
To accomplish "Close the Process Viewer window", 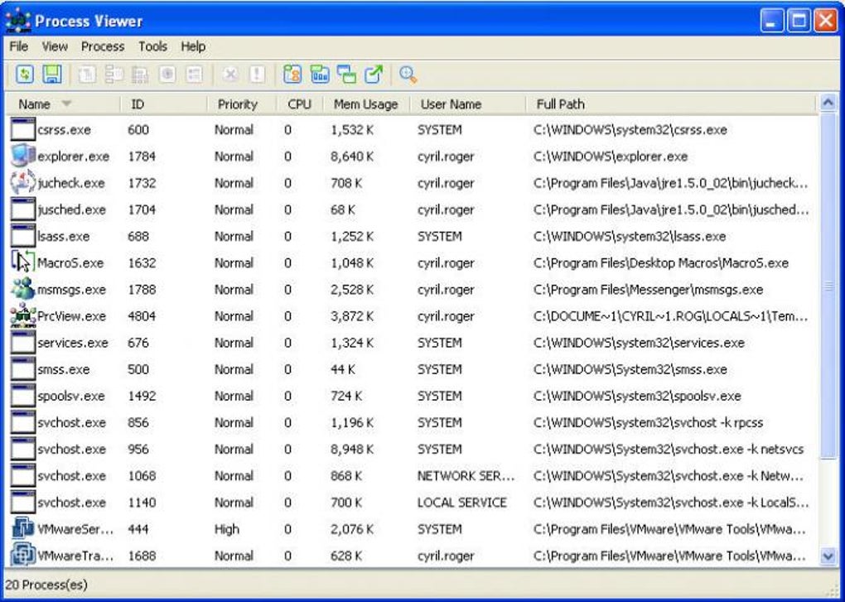I will (826, 21).
